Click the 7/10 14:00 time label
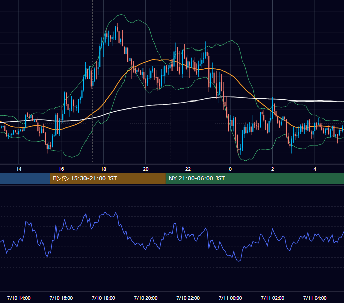Image resolution: width=344 pixels, height=303 pixels. click(x=19, y=298)
